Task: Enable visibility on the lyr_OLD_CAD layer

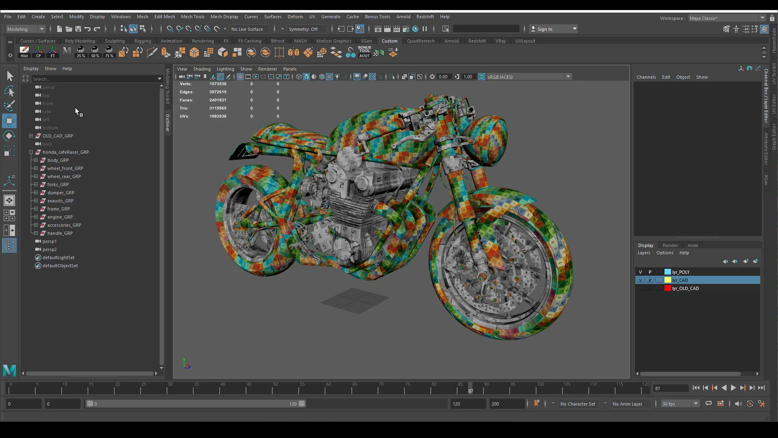Action: pos(641,288)
